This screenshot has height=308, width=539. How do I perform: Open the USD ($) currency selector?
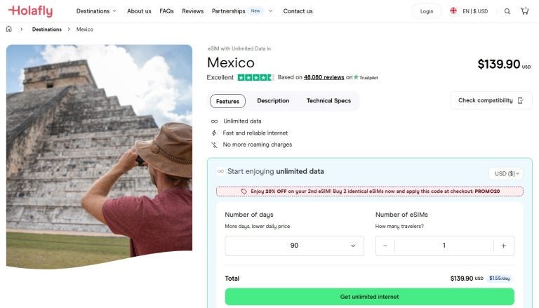point(505,173)
